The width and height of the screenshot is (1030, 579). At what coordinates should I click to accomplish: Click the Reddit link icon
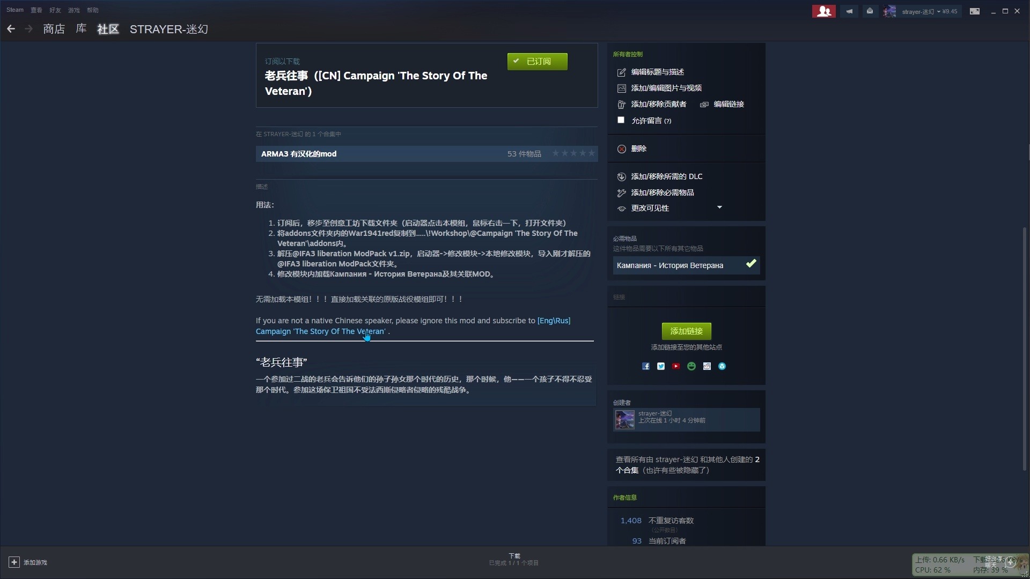[707, 366]
